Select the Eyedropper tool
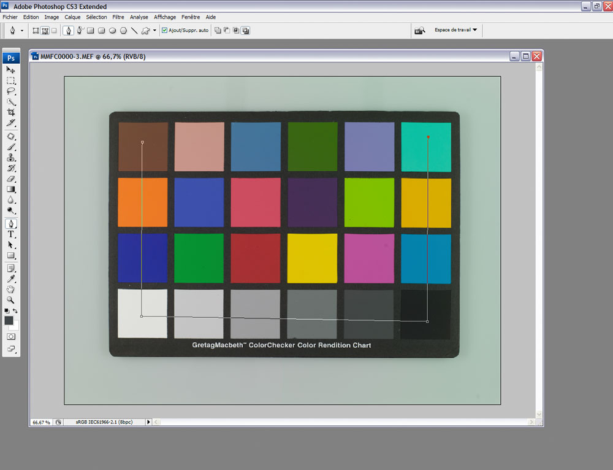Viewport: 613px width, 470px height. point(10,279)
